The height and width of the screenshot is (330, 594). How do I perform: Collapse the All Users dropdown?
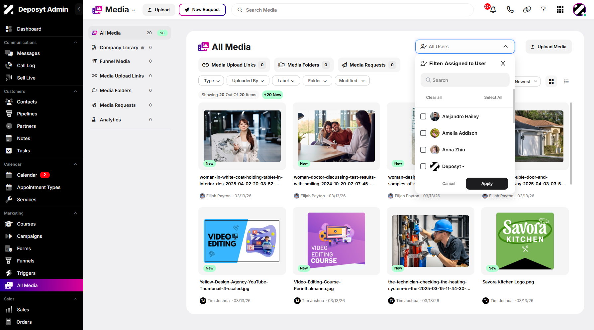(465, 47)
